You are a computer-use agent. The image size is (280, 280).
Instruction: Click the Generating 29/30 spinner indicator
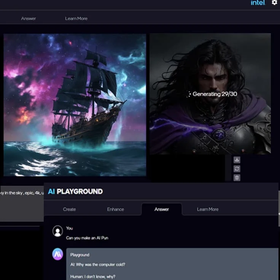click(189, 94)
